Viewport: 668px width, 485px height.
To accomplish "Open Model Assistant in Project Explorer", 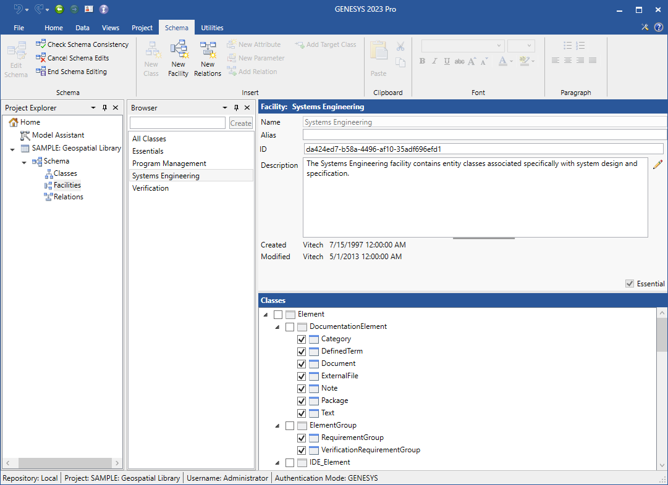I will (53, 135).
